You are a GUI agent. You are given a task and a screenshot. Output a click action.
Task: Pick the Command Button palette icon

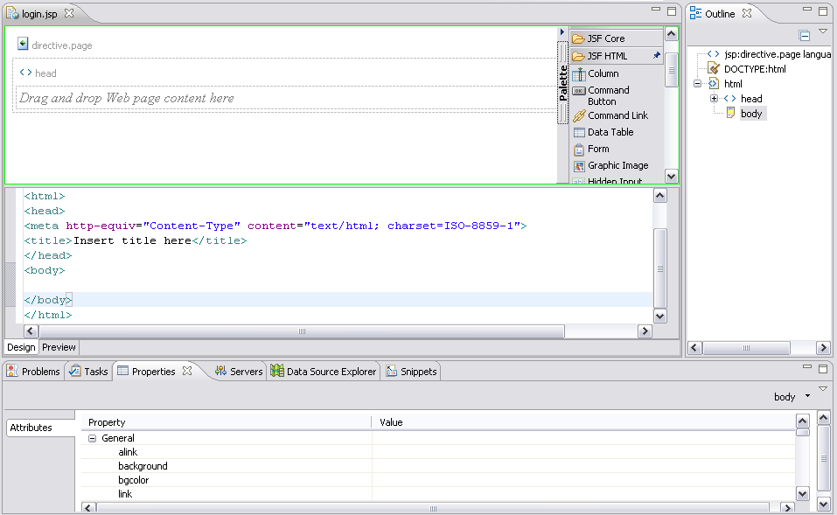coord(579,91)
